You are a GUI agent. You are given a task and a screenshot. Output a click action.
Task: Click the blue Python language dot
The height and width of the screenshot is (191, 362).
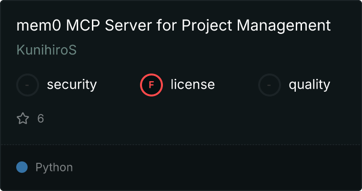coord(22,167)
